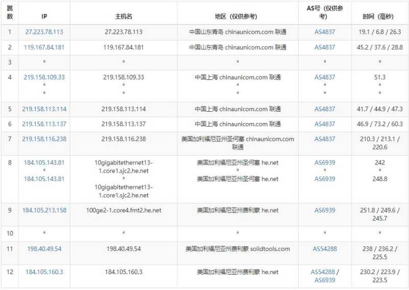Open the upper 184.105.143.81 link in hop 8
The image size is (409, 290).
coord(44,162)
